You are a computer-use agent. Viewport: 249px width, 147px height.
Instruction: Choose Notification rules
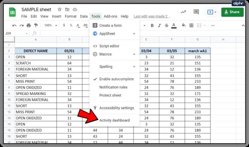(x=114, y=87)
